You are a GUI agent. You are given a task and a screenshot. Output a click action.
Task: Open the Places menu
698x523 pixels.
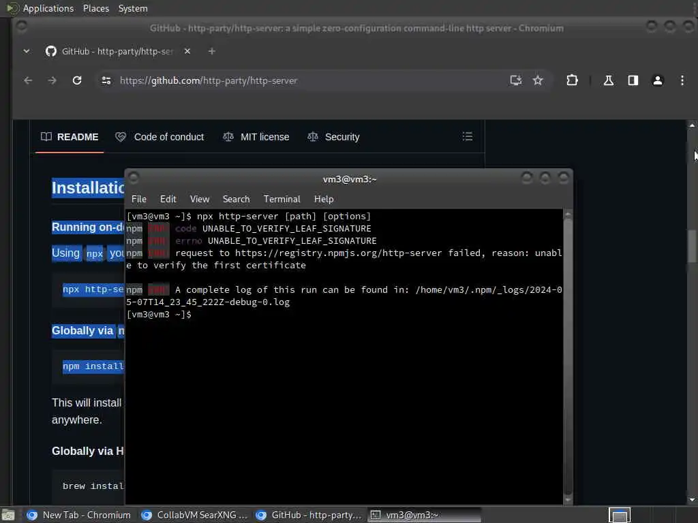95,8
